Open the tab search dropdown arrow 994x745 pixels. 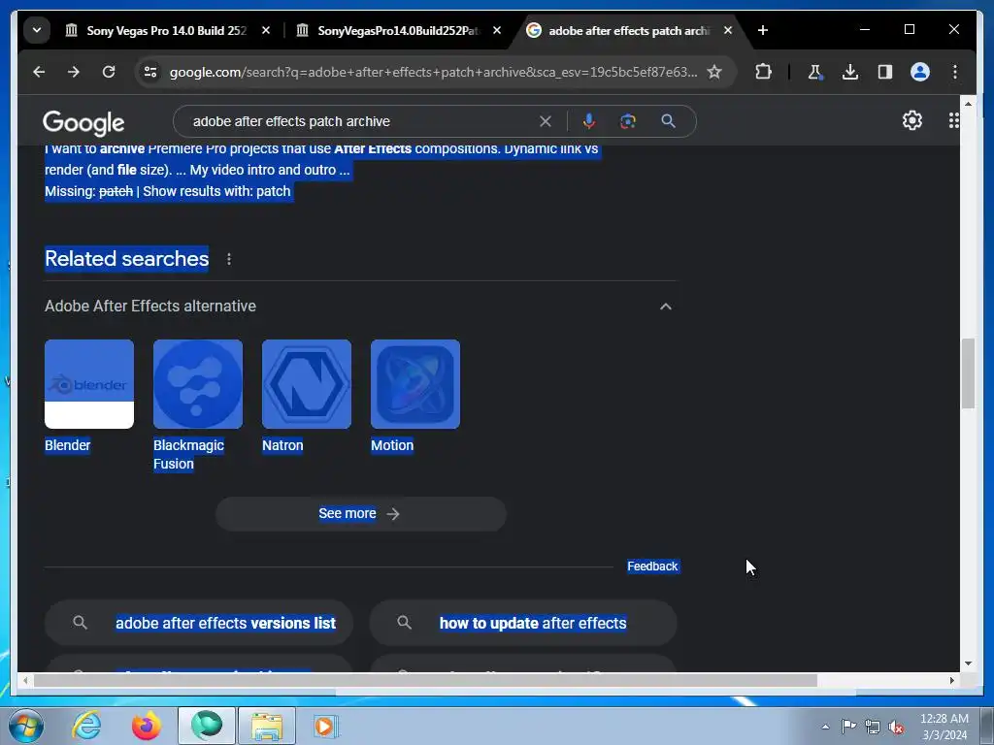click(x=37, y=30)
